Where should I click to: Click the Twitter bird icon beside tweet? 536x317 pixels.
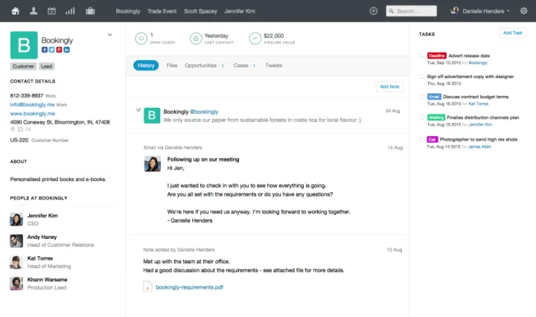click(138, 110)
